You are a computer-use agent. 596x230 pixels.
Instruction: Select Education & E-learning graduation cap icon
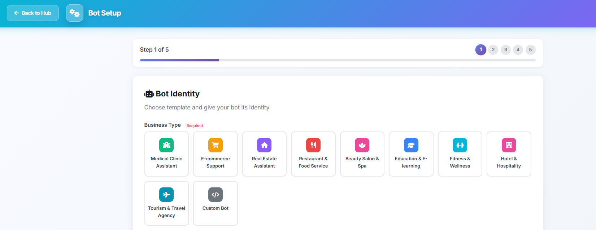(x=411, y=145)
